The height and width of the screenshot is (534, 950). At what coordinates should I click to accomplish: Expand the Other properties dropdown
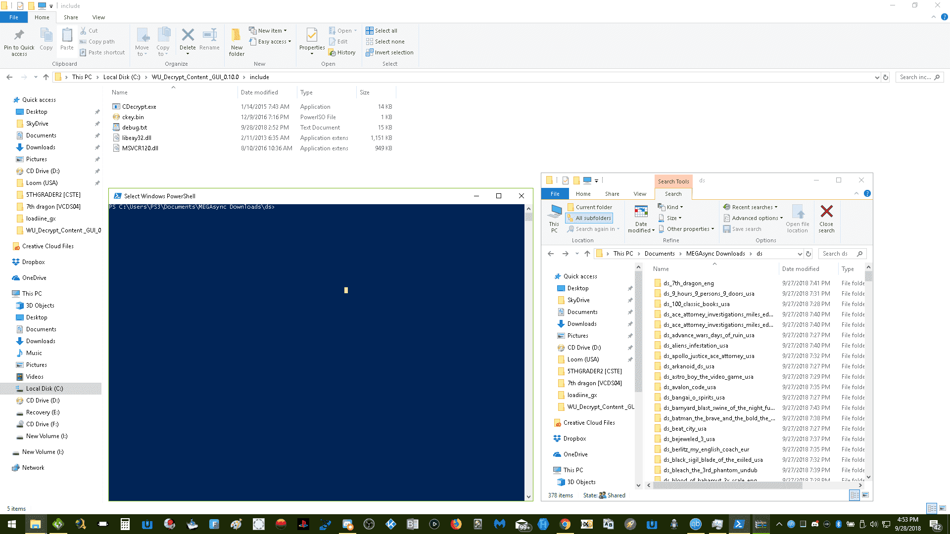[x=686, y=229]
